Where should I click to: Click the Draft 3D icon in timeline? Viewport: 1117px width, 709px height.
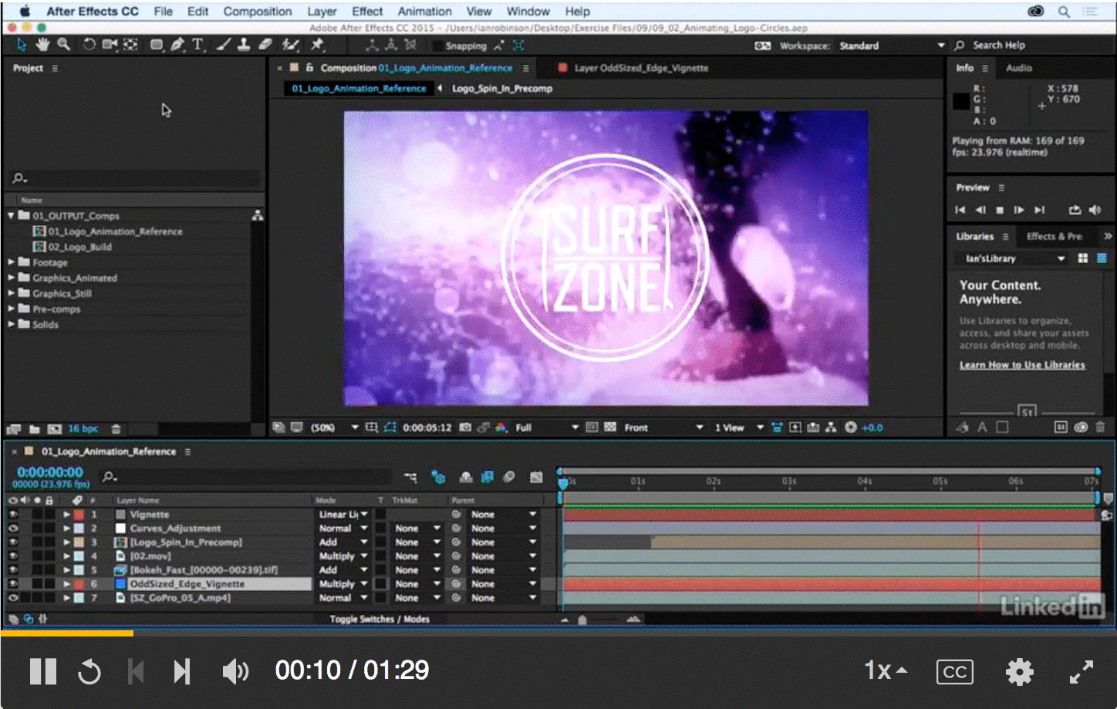pyautogui.click(x=438, y=478)
